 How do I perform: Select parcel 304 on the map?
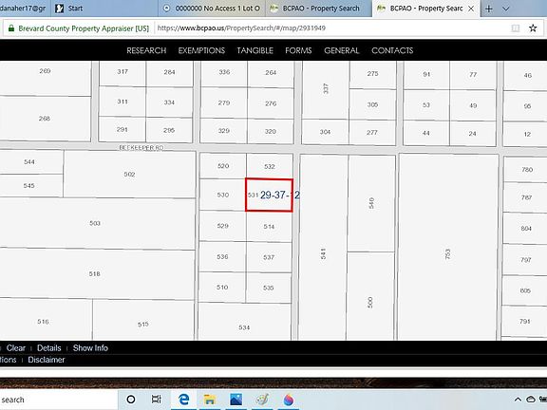point(325,132)
